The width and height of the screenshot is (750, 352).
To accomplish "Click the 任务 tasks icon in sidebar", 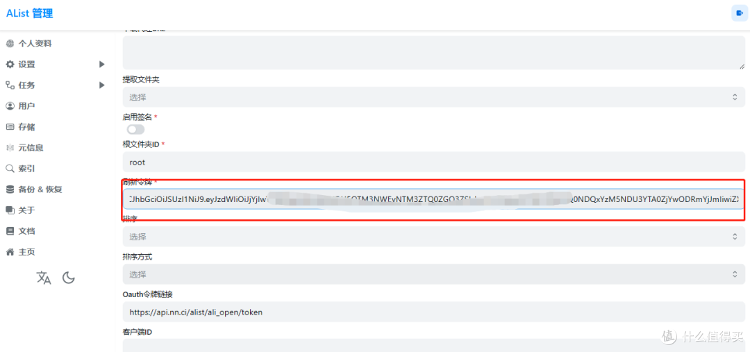I will [x=10, y=85].
